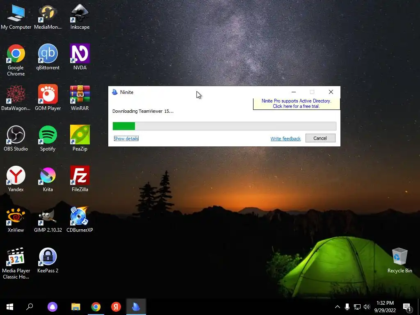The height and width of the screenshot is (315, 420).
Task: Click the Ninite title bar icon
Action: [115, 92]
